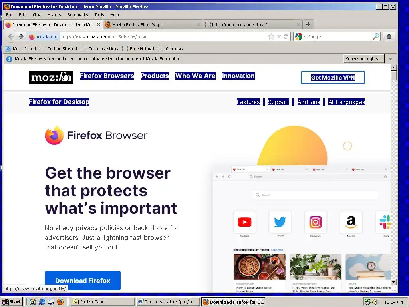The height and width of the screenshot is (307, 409).
Task: Switch to Mozilla Firefox Start Page tab
Action: (153, 24)
